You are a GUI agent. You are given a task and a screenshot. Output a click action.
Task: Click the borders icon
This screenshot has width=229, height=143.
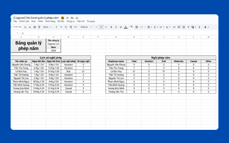[x=137, y=27]
